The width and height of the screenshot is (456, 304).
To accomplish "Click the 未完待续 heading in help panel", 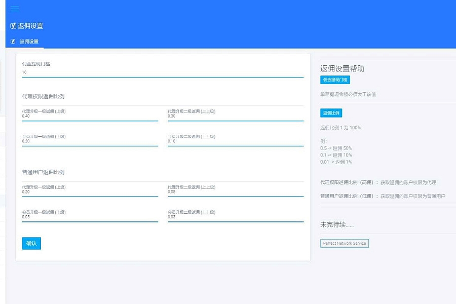I will pyautogui.click(x=337, y=224).
